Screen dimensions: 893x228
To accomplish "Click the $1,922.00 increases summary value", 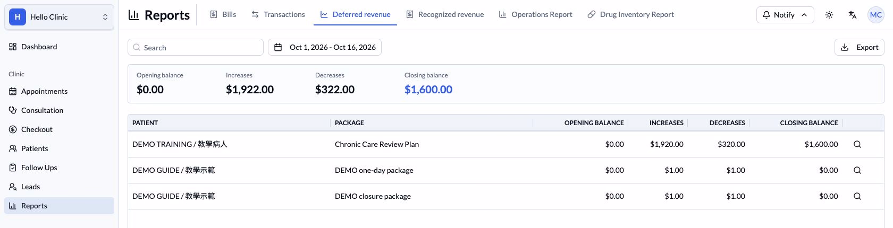I will (x=250, y=90).
